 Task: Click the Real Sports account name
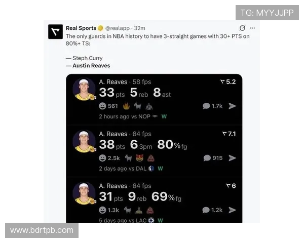tap(81, 28)
